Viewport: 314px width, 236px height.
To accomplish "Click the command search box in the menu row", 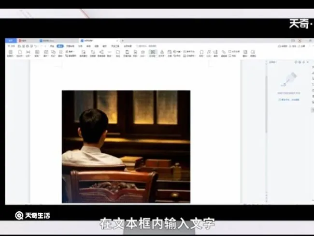I will pos(146,46).
